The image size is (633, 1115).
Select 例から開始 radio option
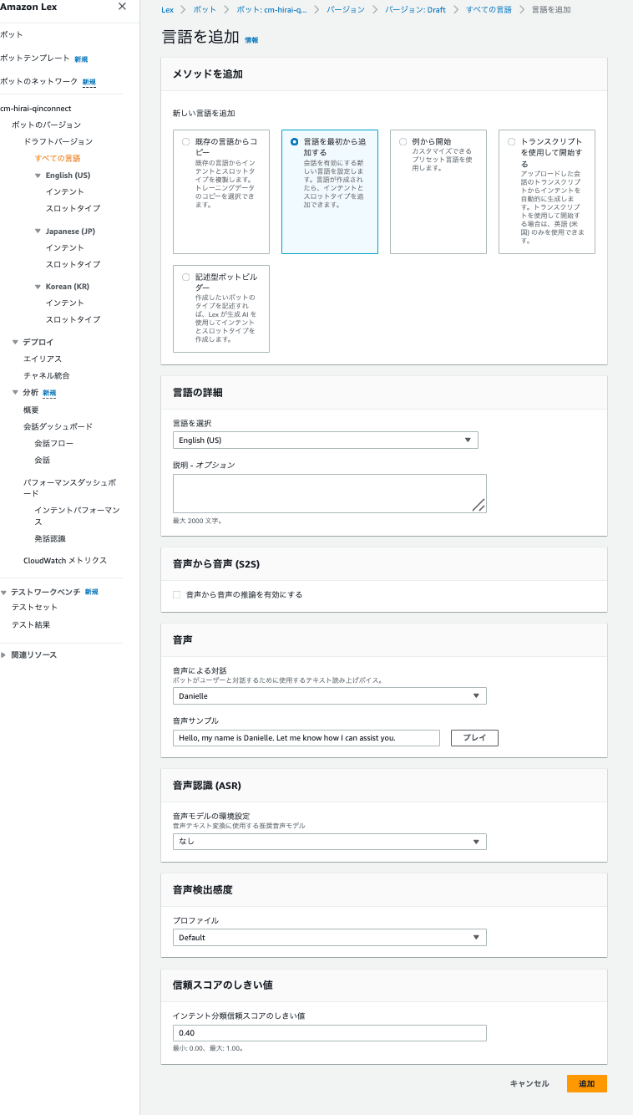point(403,142)
